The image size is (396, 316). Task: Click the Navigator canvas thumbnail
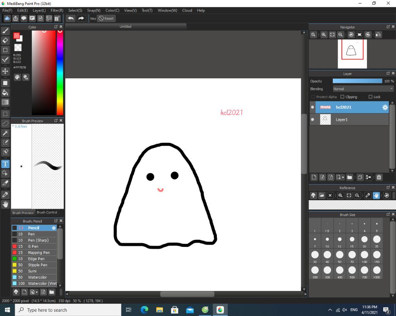(x=352, y=54)
